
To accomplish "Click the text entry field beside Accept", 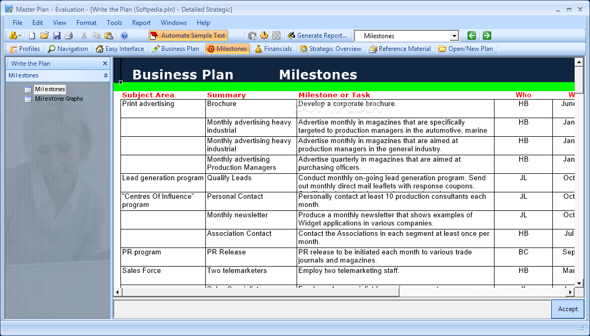I will 332,309.
